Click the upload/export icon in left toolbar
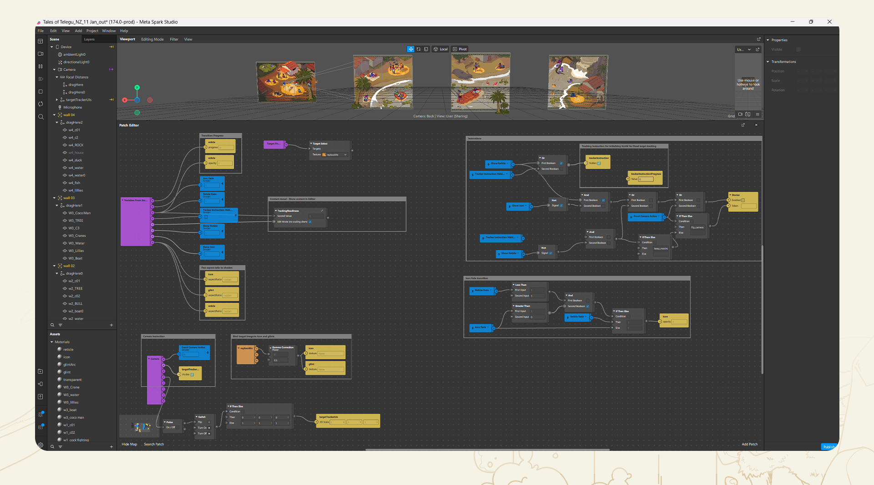 point(41,397)
